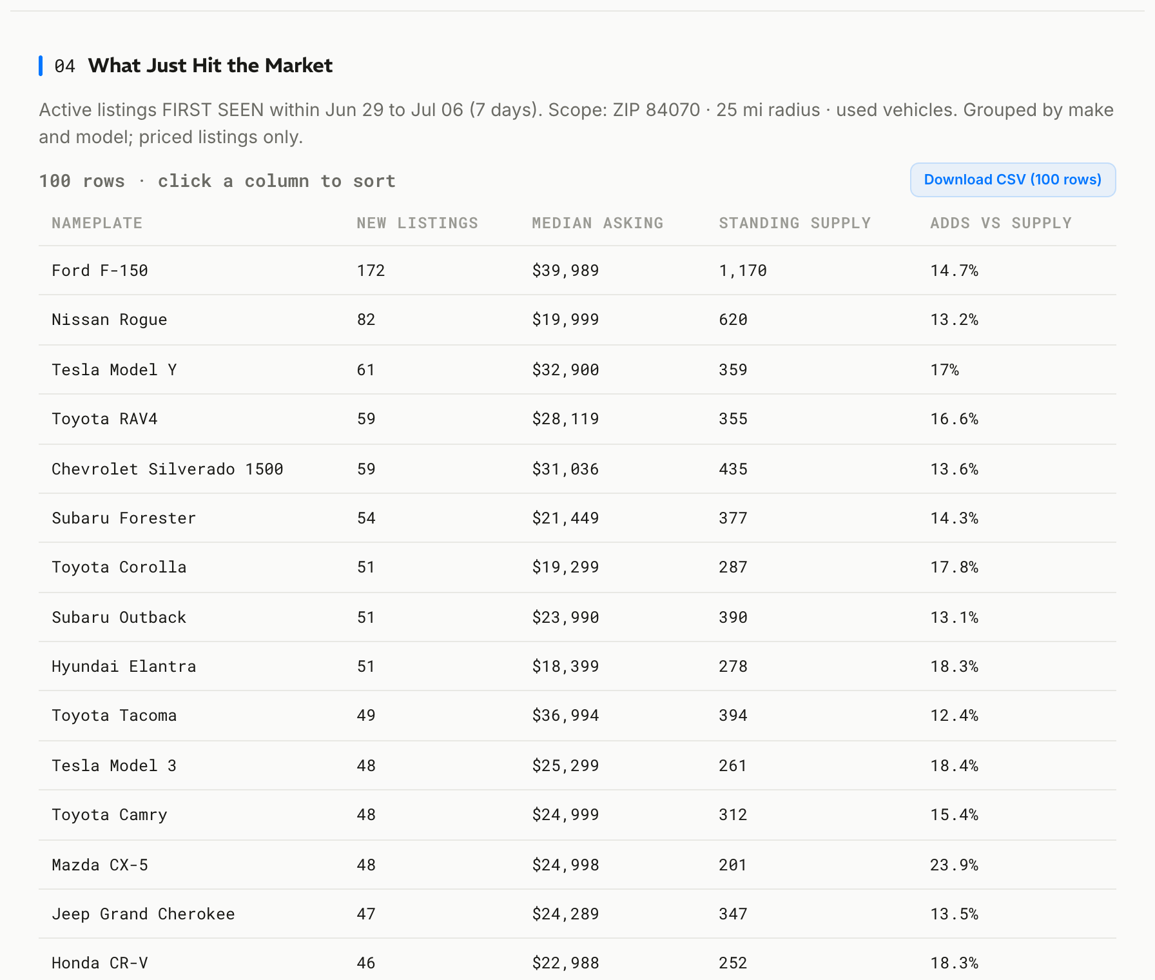
Task: Select the 16.6% adds vs supply value
Action: pyautogui.click(x=954, y=419)
